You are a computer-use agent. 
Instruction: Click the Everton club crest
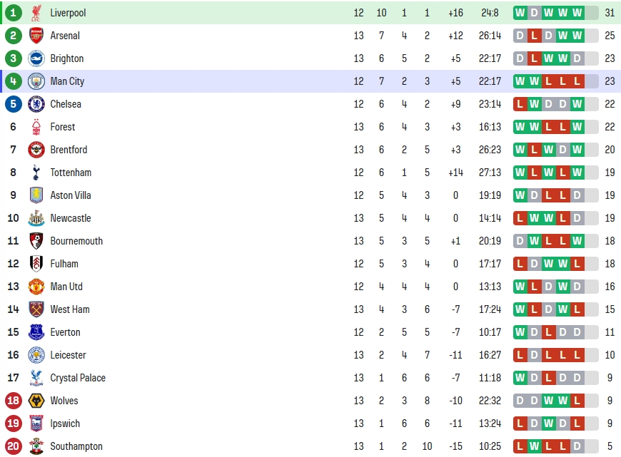coord(36,332)
